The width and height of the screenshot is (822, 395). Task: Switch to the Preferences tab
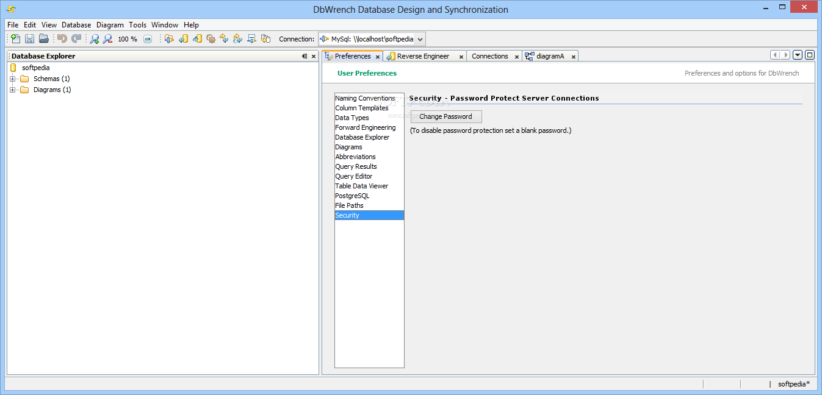(x=353, y=56)
